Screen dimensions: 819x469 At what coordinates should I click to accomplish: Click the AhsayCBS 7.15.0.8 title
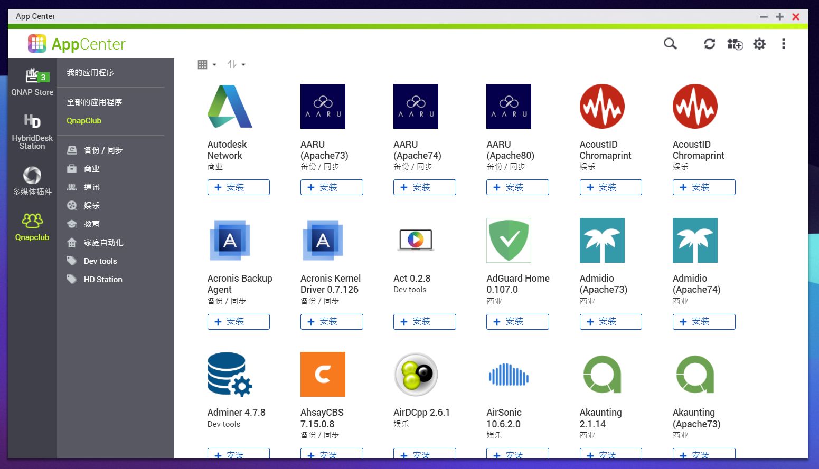click(x=322, y=418)
